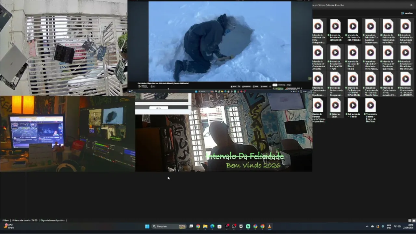Open the Chrome icon next to VLC

pos(262,227)
